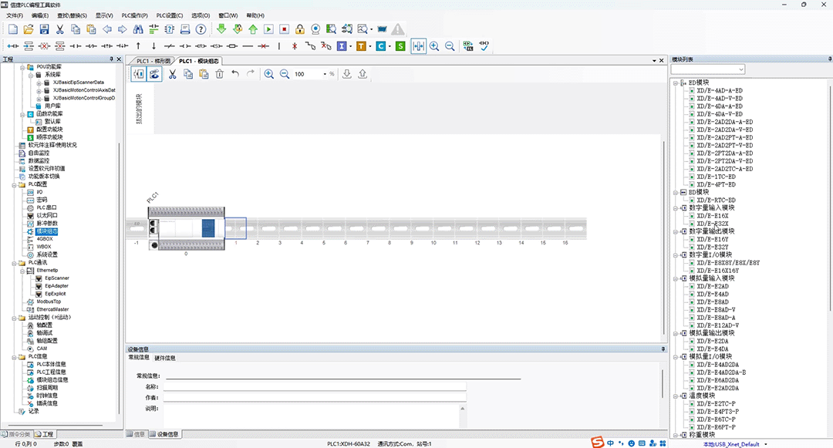This screenshot has width=833, height=448.
Task: Insert a falling edge with the down arrow icon
Action: pos(153,46)
